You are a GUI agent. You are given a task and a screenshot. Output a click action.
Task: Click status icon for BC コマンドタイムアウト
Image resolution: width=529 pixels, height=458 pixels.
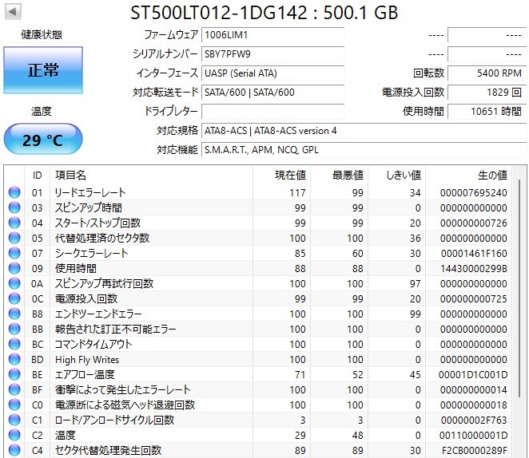point(14,344)
